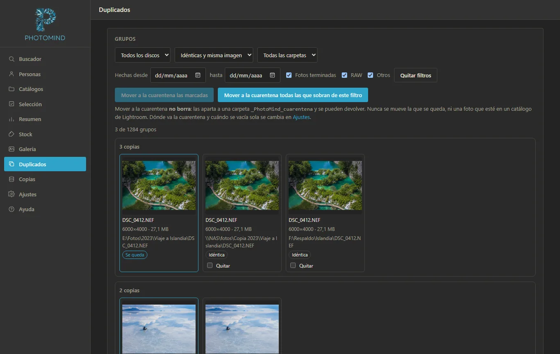The width and height of the screenshot is (560, 354).
Task: Open the Ayuda page
Action: point(45,209)
